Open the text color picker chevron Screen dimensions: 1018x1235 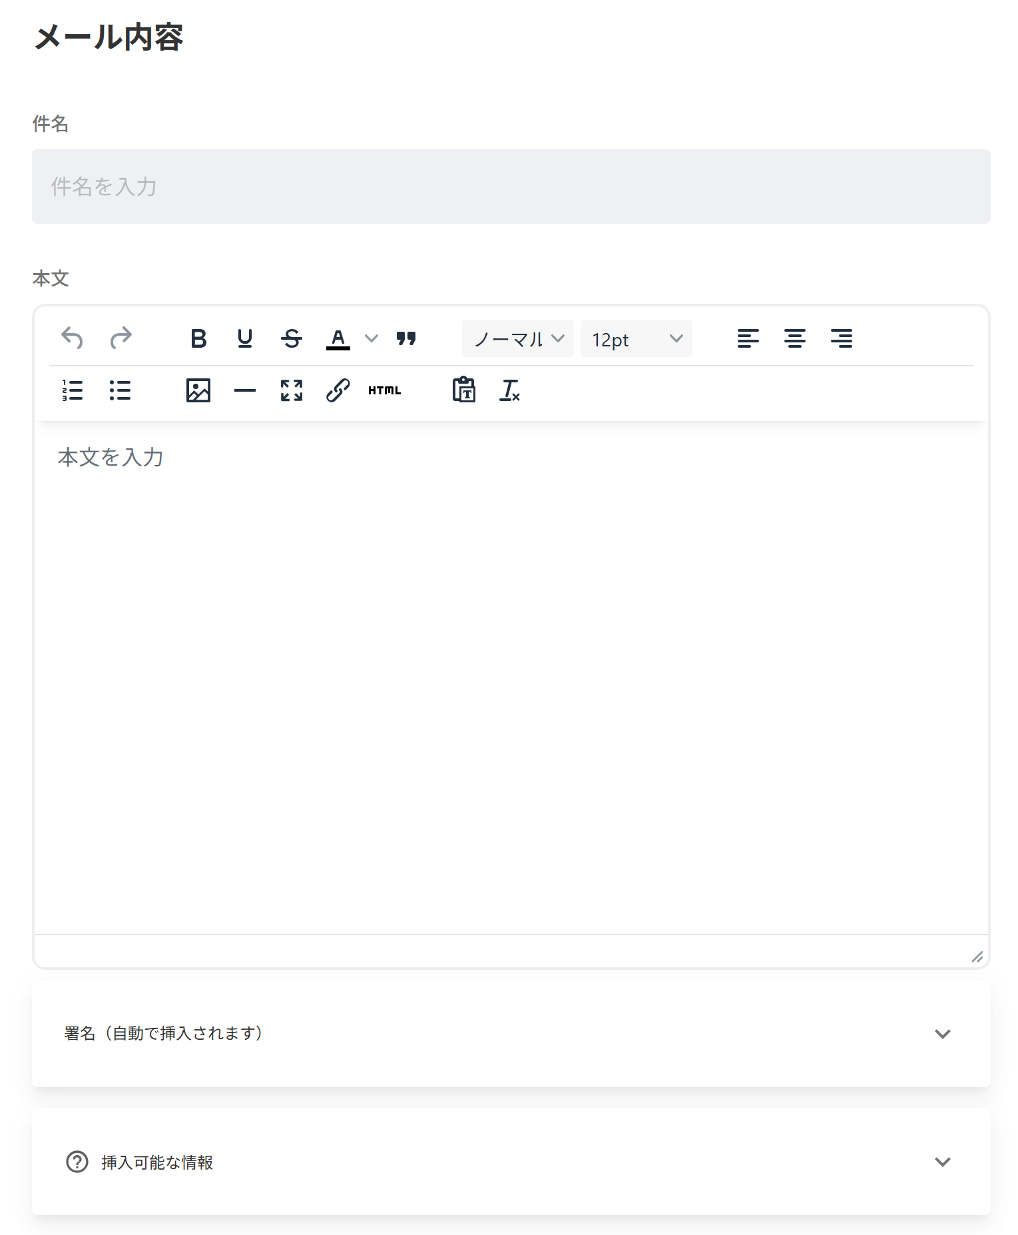coord(372,338)
